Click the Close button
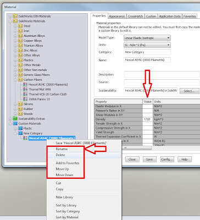Image resolution: width=200 pixels, height=220 pixels. (x=132, y=159)
